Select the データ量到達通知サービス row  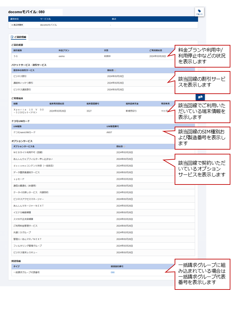(103, 172)
